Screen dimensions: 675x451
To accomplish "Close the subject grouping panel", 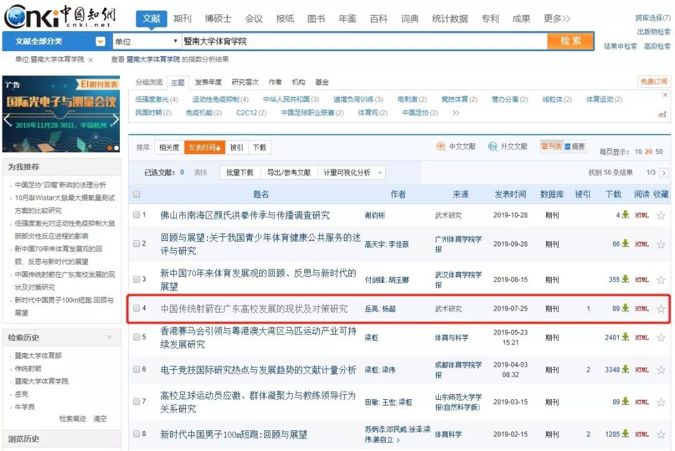I will pos(665,94).
